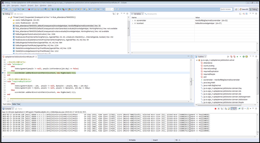Click the Open Console icon
The height and width of the screenshot is (143, 260).
point(248,109)
